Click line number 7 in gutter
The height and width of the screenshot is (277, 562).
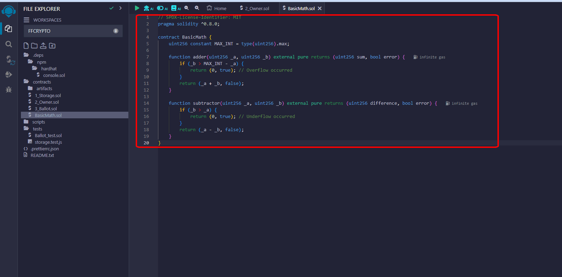coord(148,57)
